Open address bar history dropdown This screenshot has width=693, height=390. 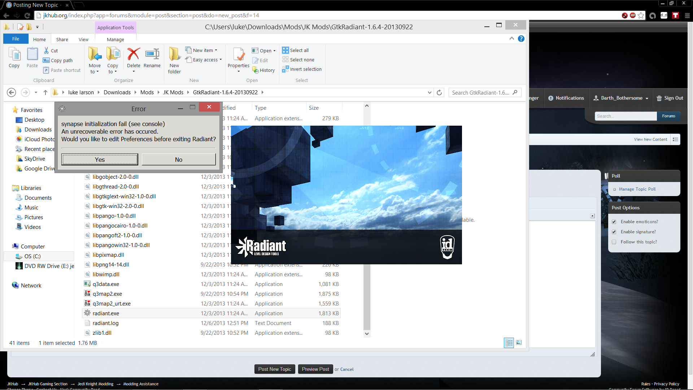click(x=430, y=92)
